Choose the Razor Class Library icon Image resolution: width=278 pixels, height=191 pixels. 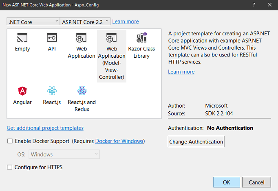(142, 37)
